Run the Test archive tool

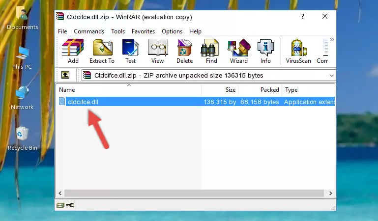coord(130,51)
